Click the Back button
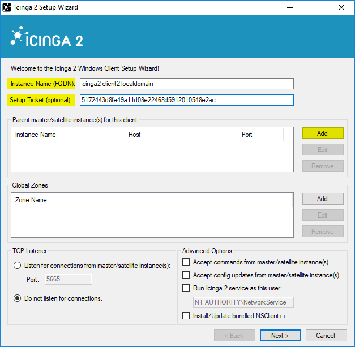 pos(234,336)
